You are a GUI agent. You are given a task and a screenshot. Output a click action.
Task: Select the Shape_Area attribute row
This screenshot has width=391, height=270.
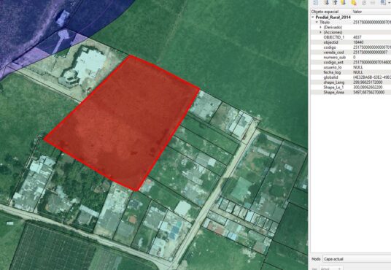click(x=350, y=93)
